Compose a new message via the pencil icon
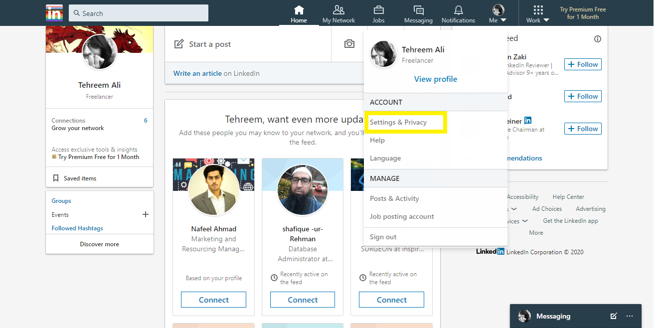The image size is (661, 328). pyautogui.click(x=614, y=316)
